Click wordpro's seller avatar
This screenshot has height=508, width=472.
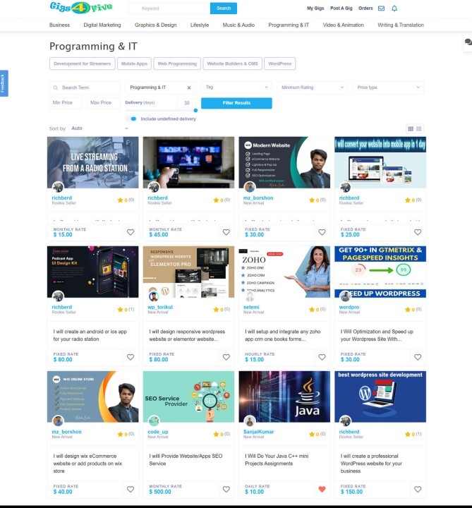[x=345, y=296]
